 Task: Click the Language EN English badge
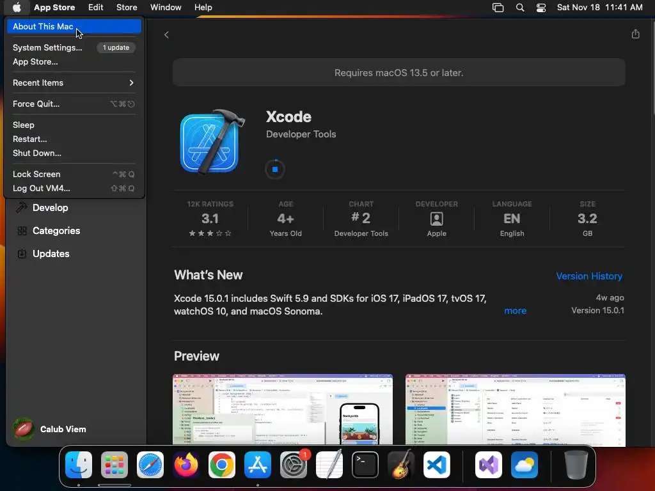point(512,220)
